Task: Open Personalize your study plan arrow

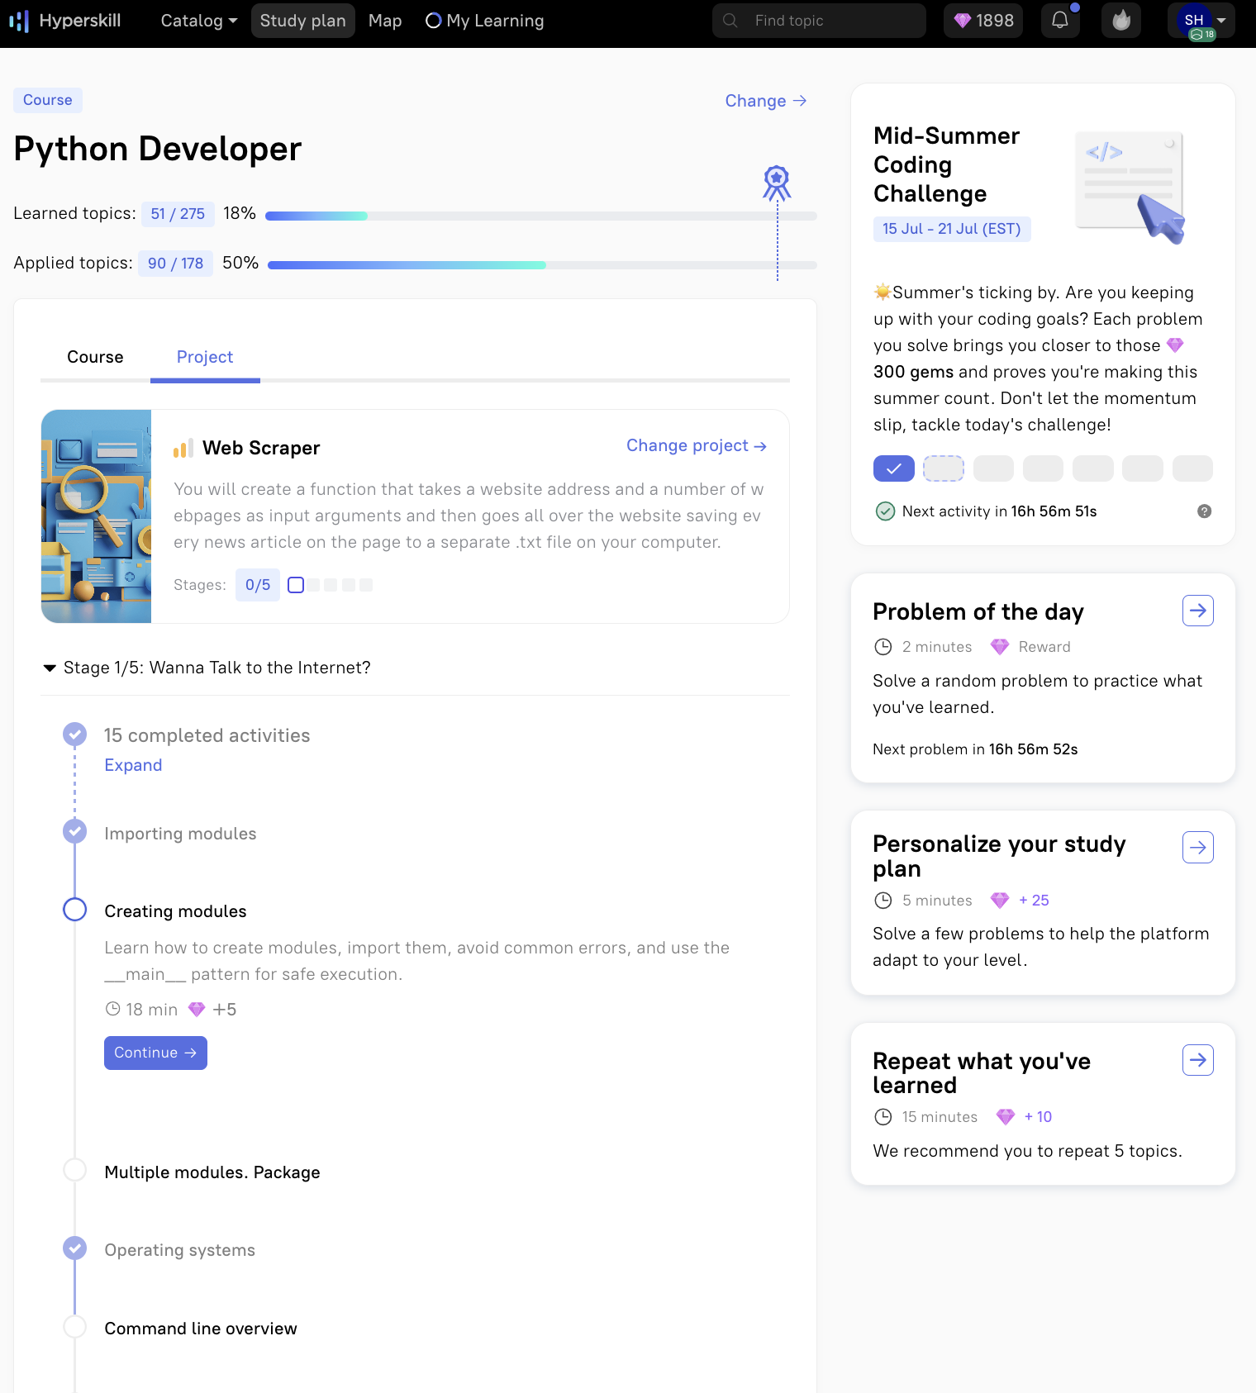Action: [x=1197, y=847]
